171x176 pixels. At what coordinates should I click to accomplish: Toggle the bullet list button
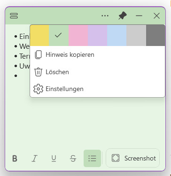click(92, 158)
